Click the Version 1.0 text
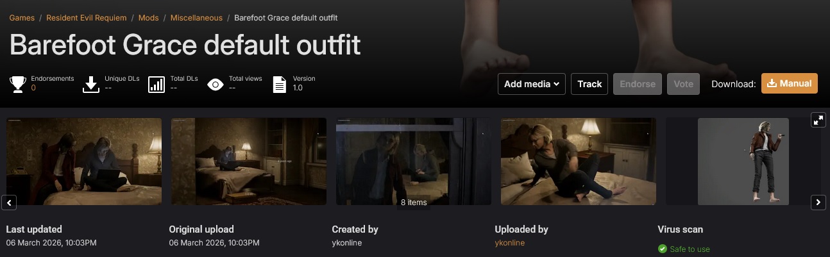 (298, 88)
